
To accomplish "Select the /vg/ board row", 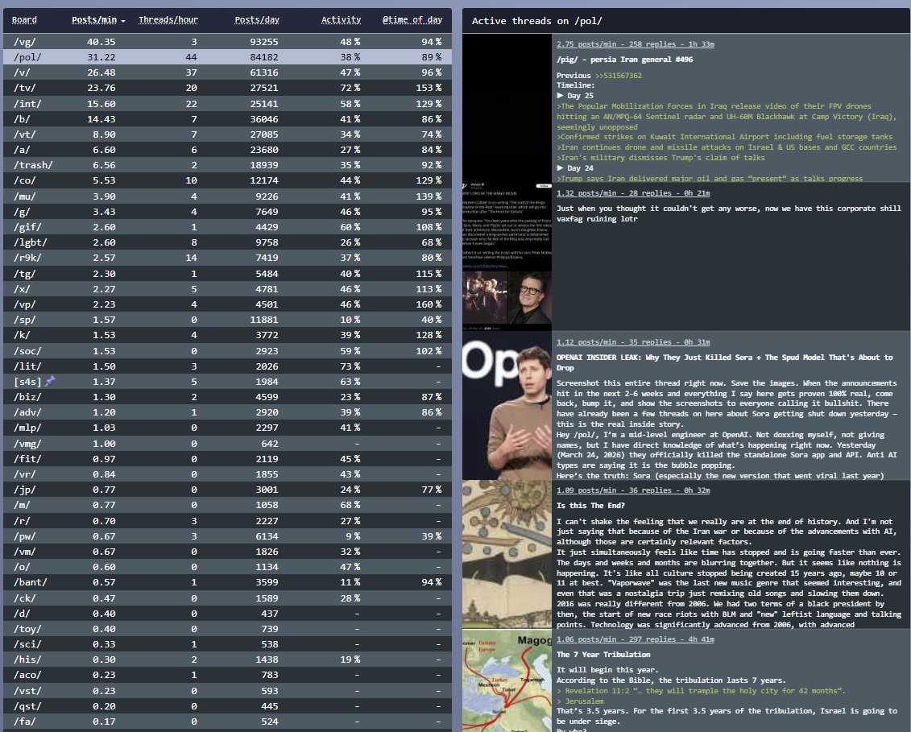I will pyautogui.click(x=227, y=42).
